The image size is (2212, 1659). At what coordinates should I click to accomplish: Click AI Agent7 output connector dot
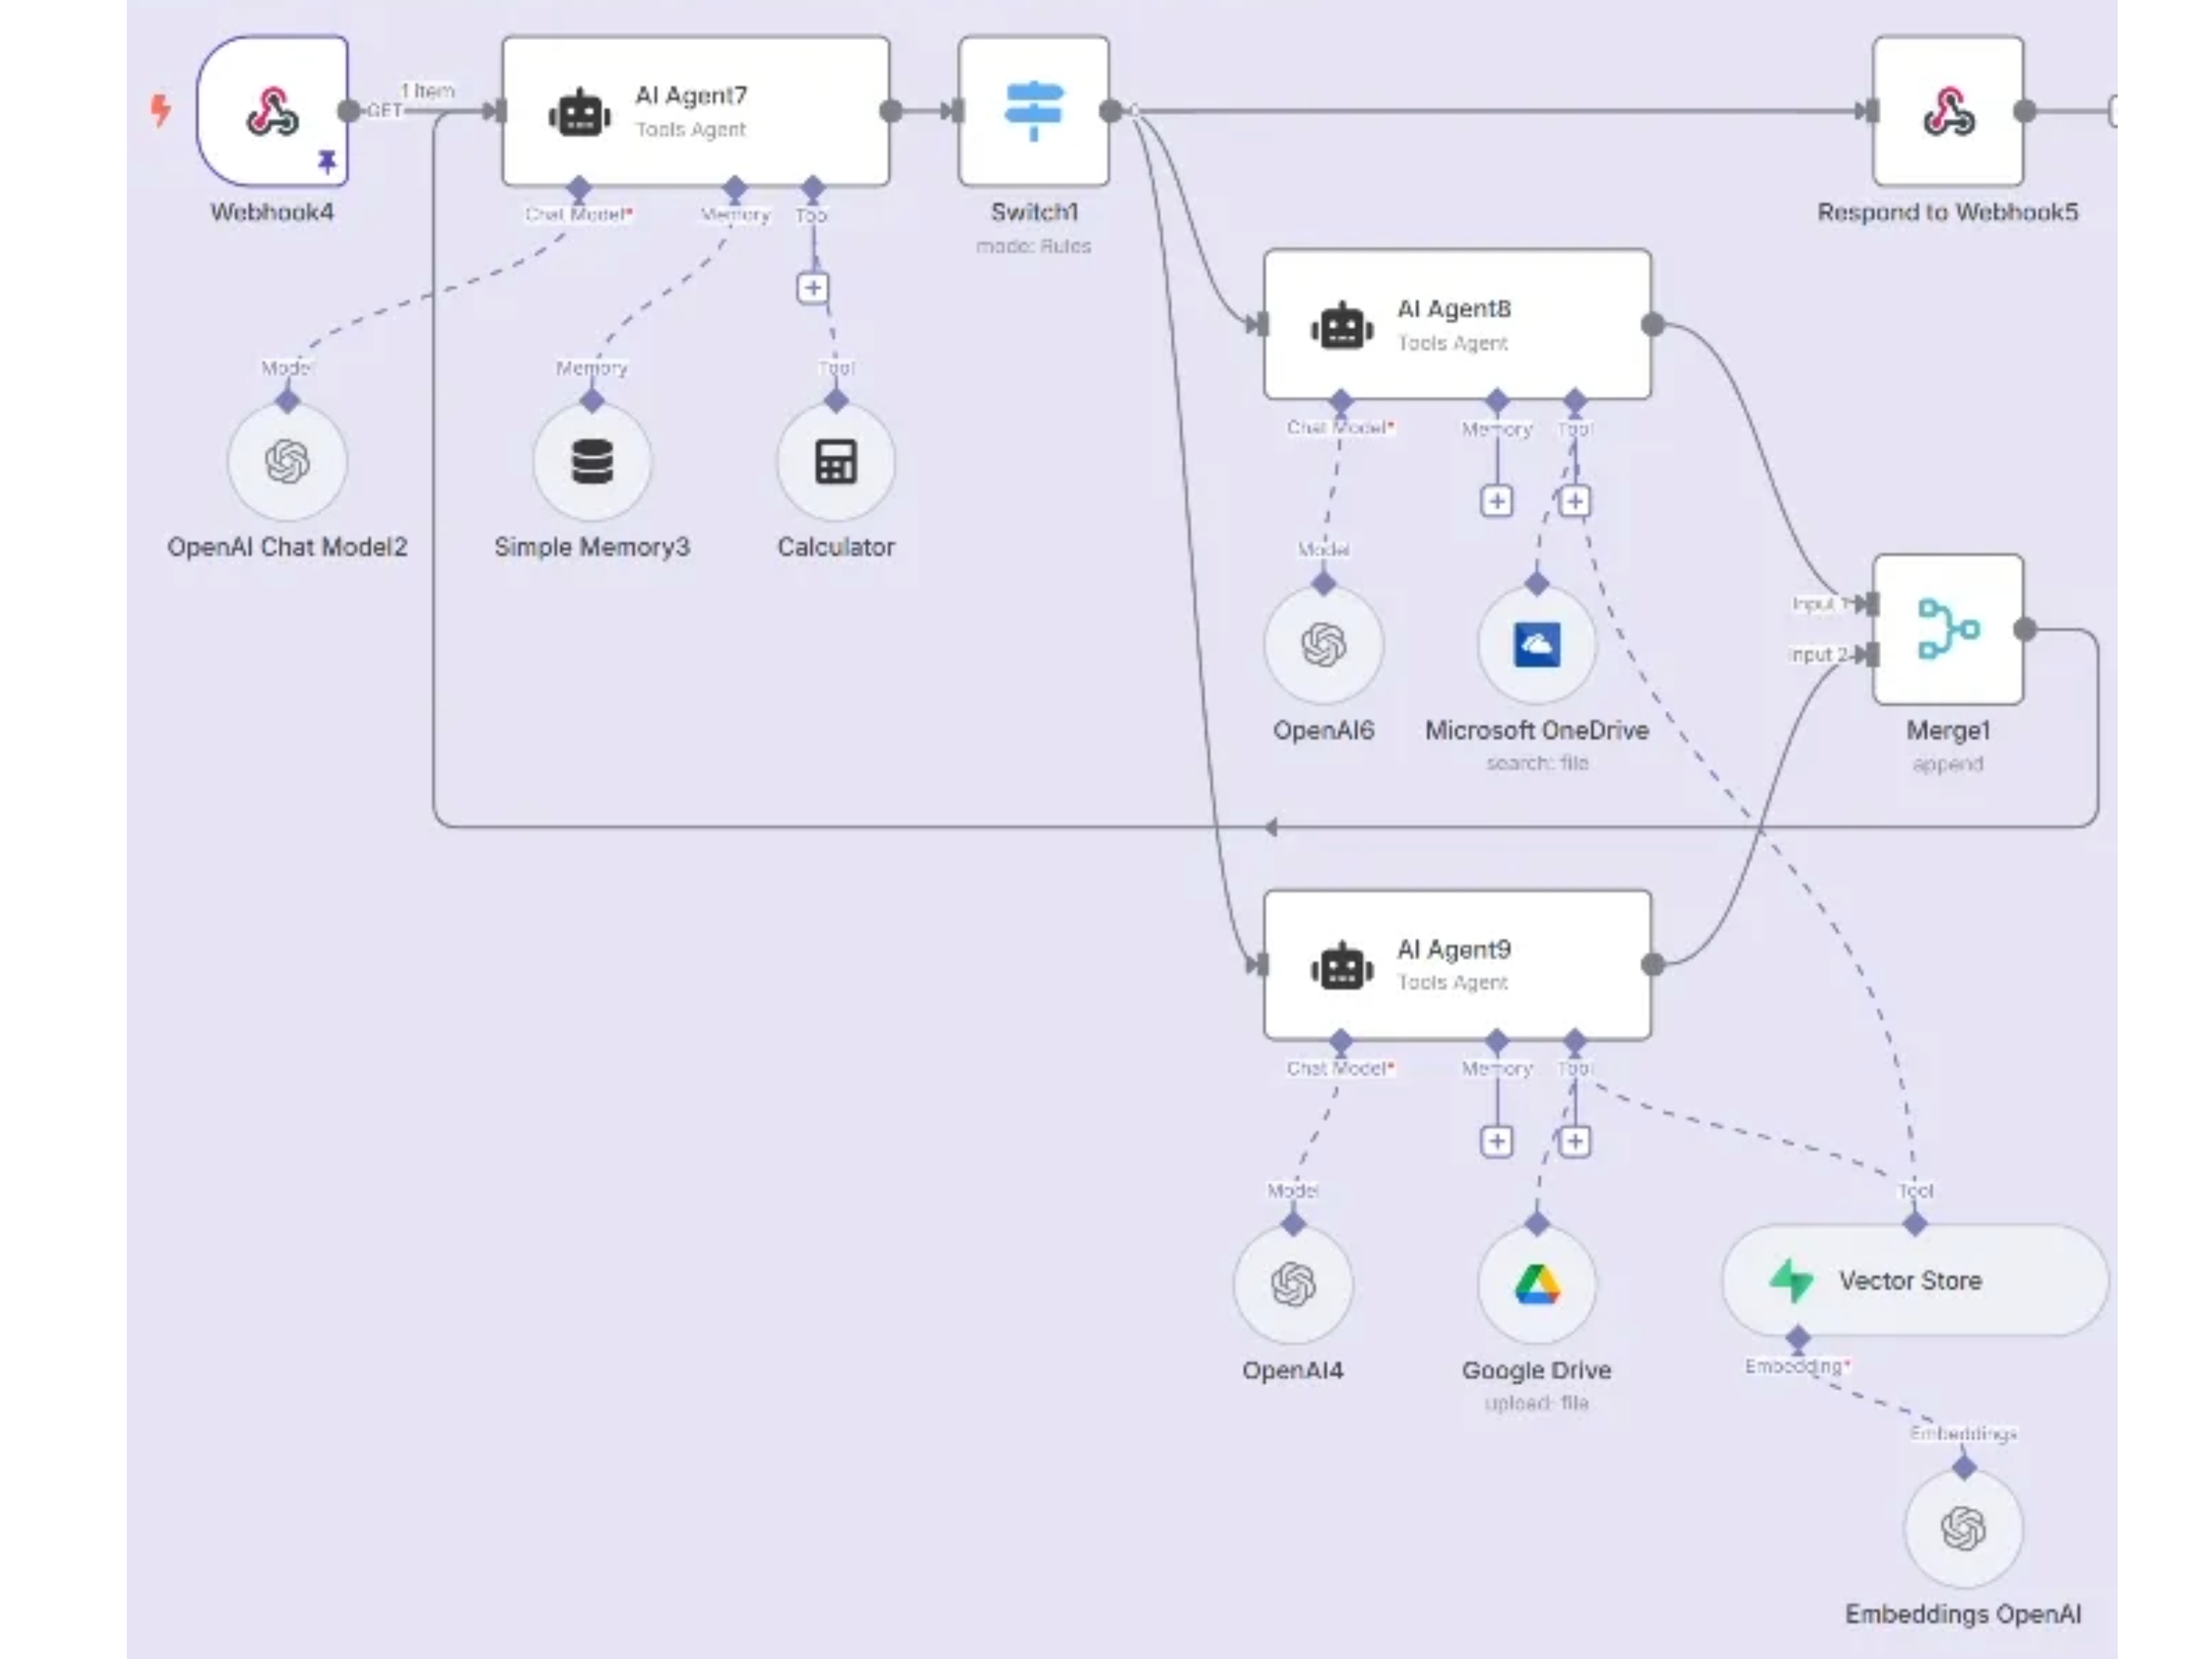891,111
